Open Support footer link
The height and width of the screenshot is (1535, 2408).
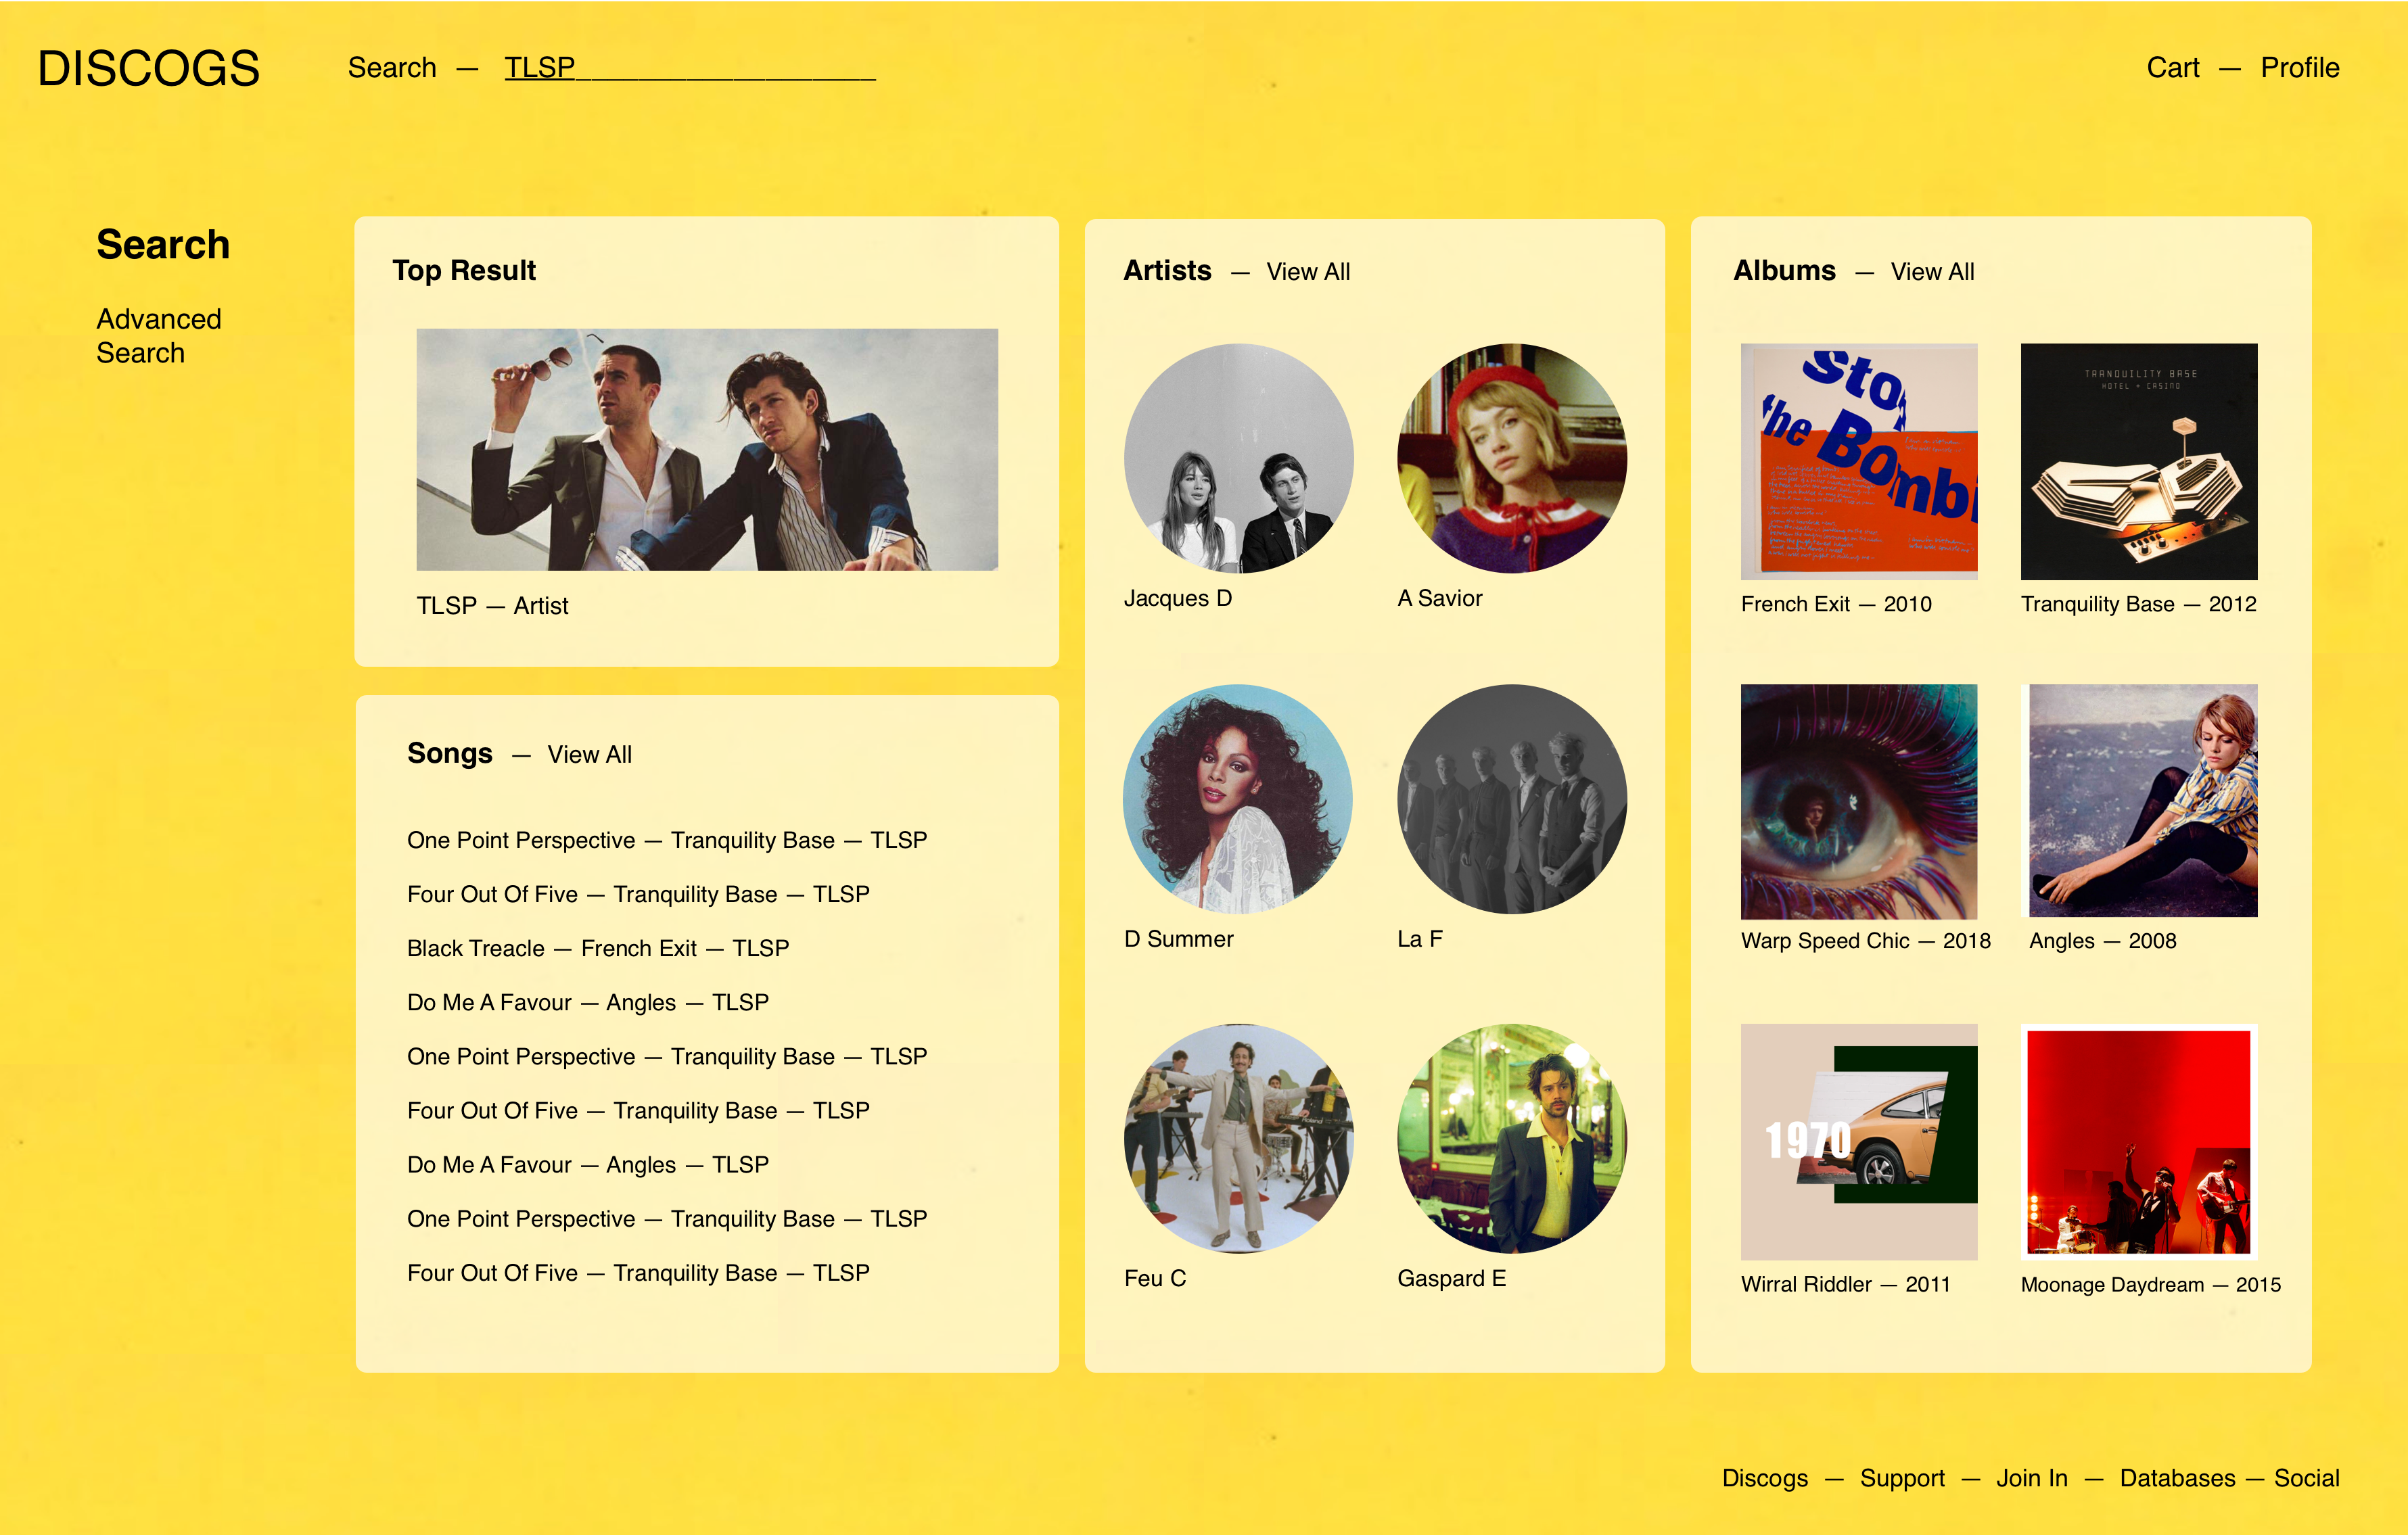click(1902, 1478)
